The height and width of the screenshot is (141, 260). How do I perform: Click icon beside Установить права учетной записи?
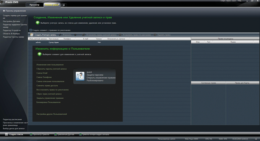[84, 35]
